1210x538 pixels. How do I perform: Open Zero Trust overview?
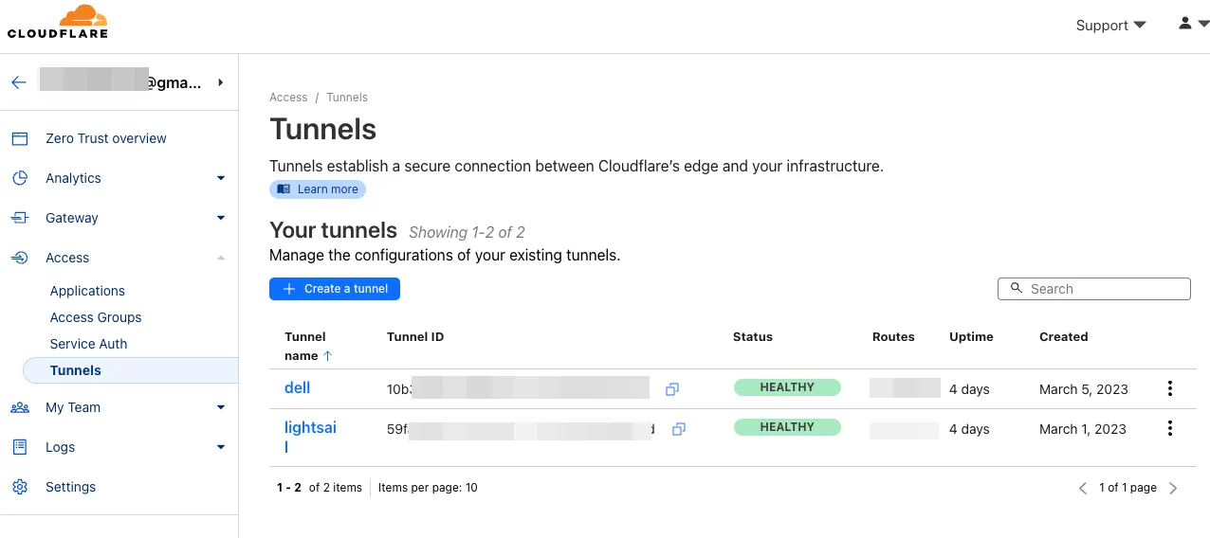pos(105,138)
